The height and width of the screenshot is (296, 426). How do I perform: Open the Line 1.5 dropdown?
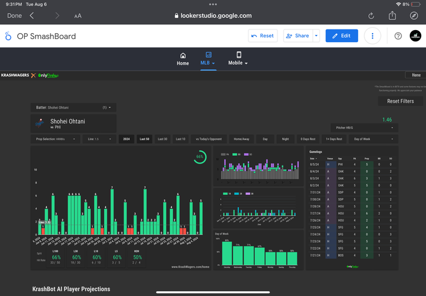[99, 139]
